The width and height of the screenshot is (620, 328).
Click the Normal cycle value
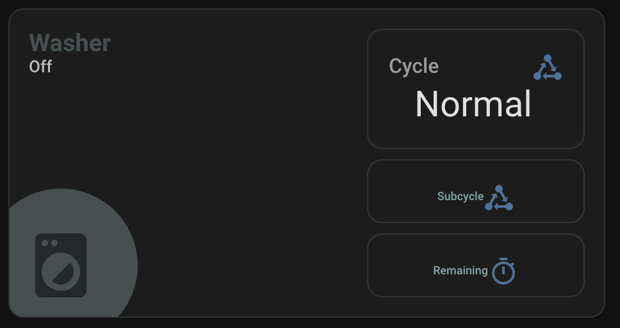(473, 104)
